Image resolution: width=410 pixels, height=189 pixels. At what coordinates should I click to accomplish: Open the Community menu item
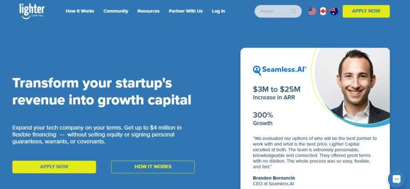point(116,11)
